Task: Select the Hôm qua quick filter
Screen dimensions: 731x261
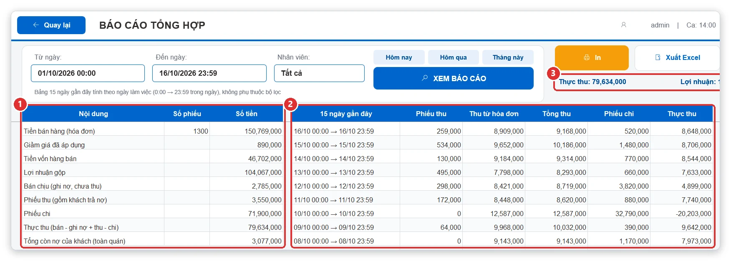Action: [453, 57]
